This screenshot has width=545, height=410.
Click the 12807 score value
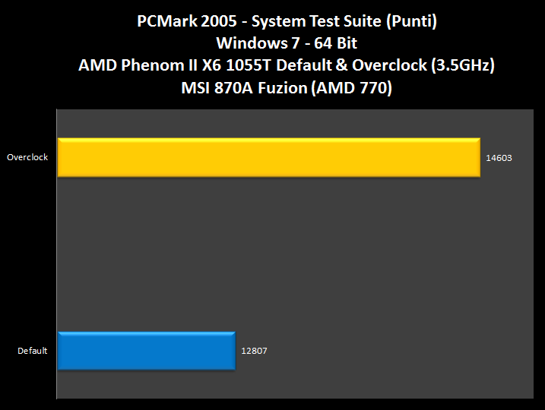click(x=252, y=351)
